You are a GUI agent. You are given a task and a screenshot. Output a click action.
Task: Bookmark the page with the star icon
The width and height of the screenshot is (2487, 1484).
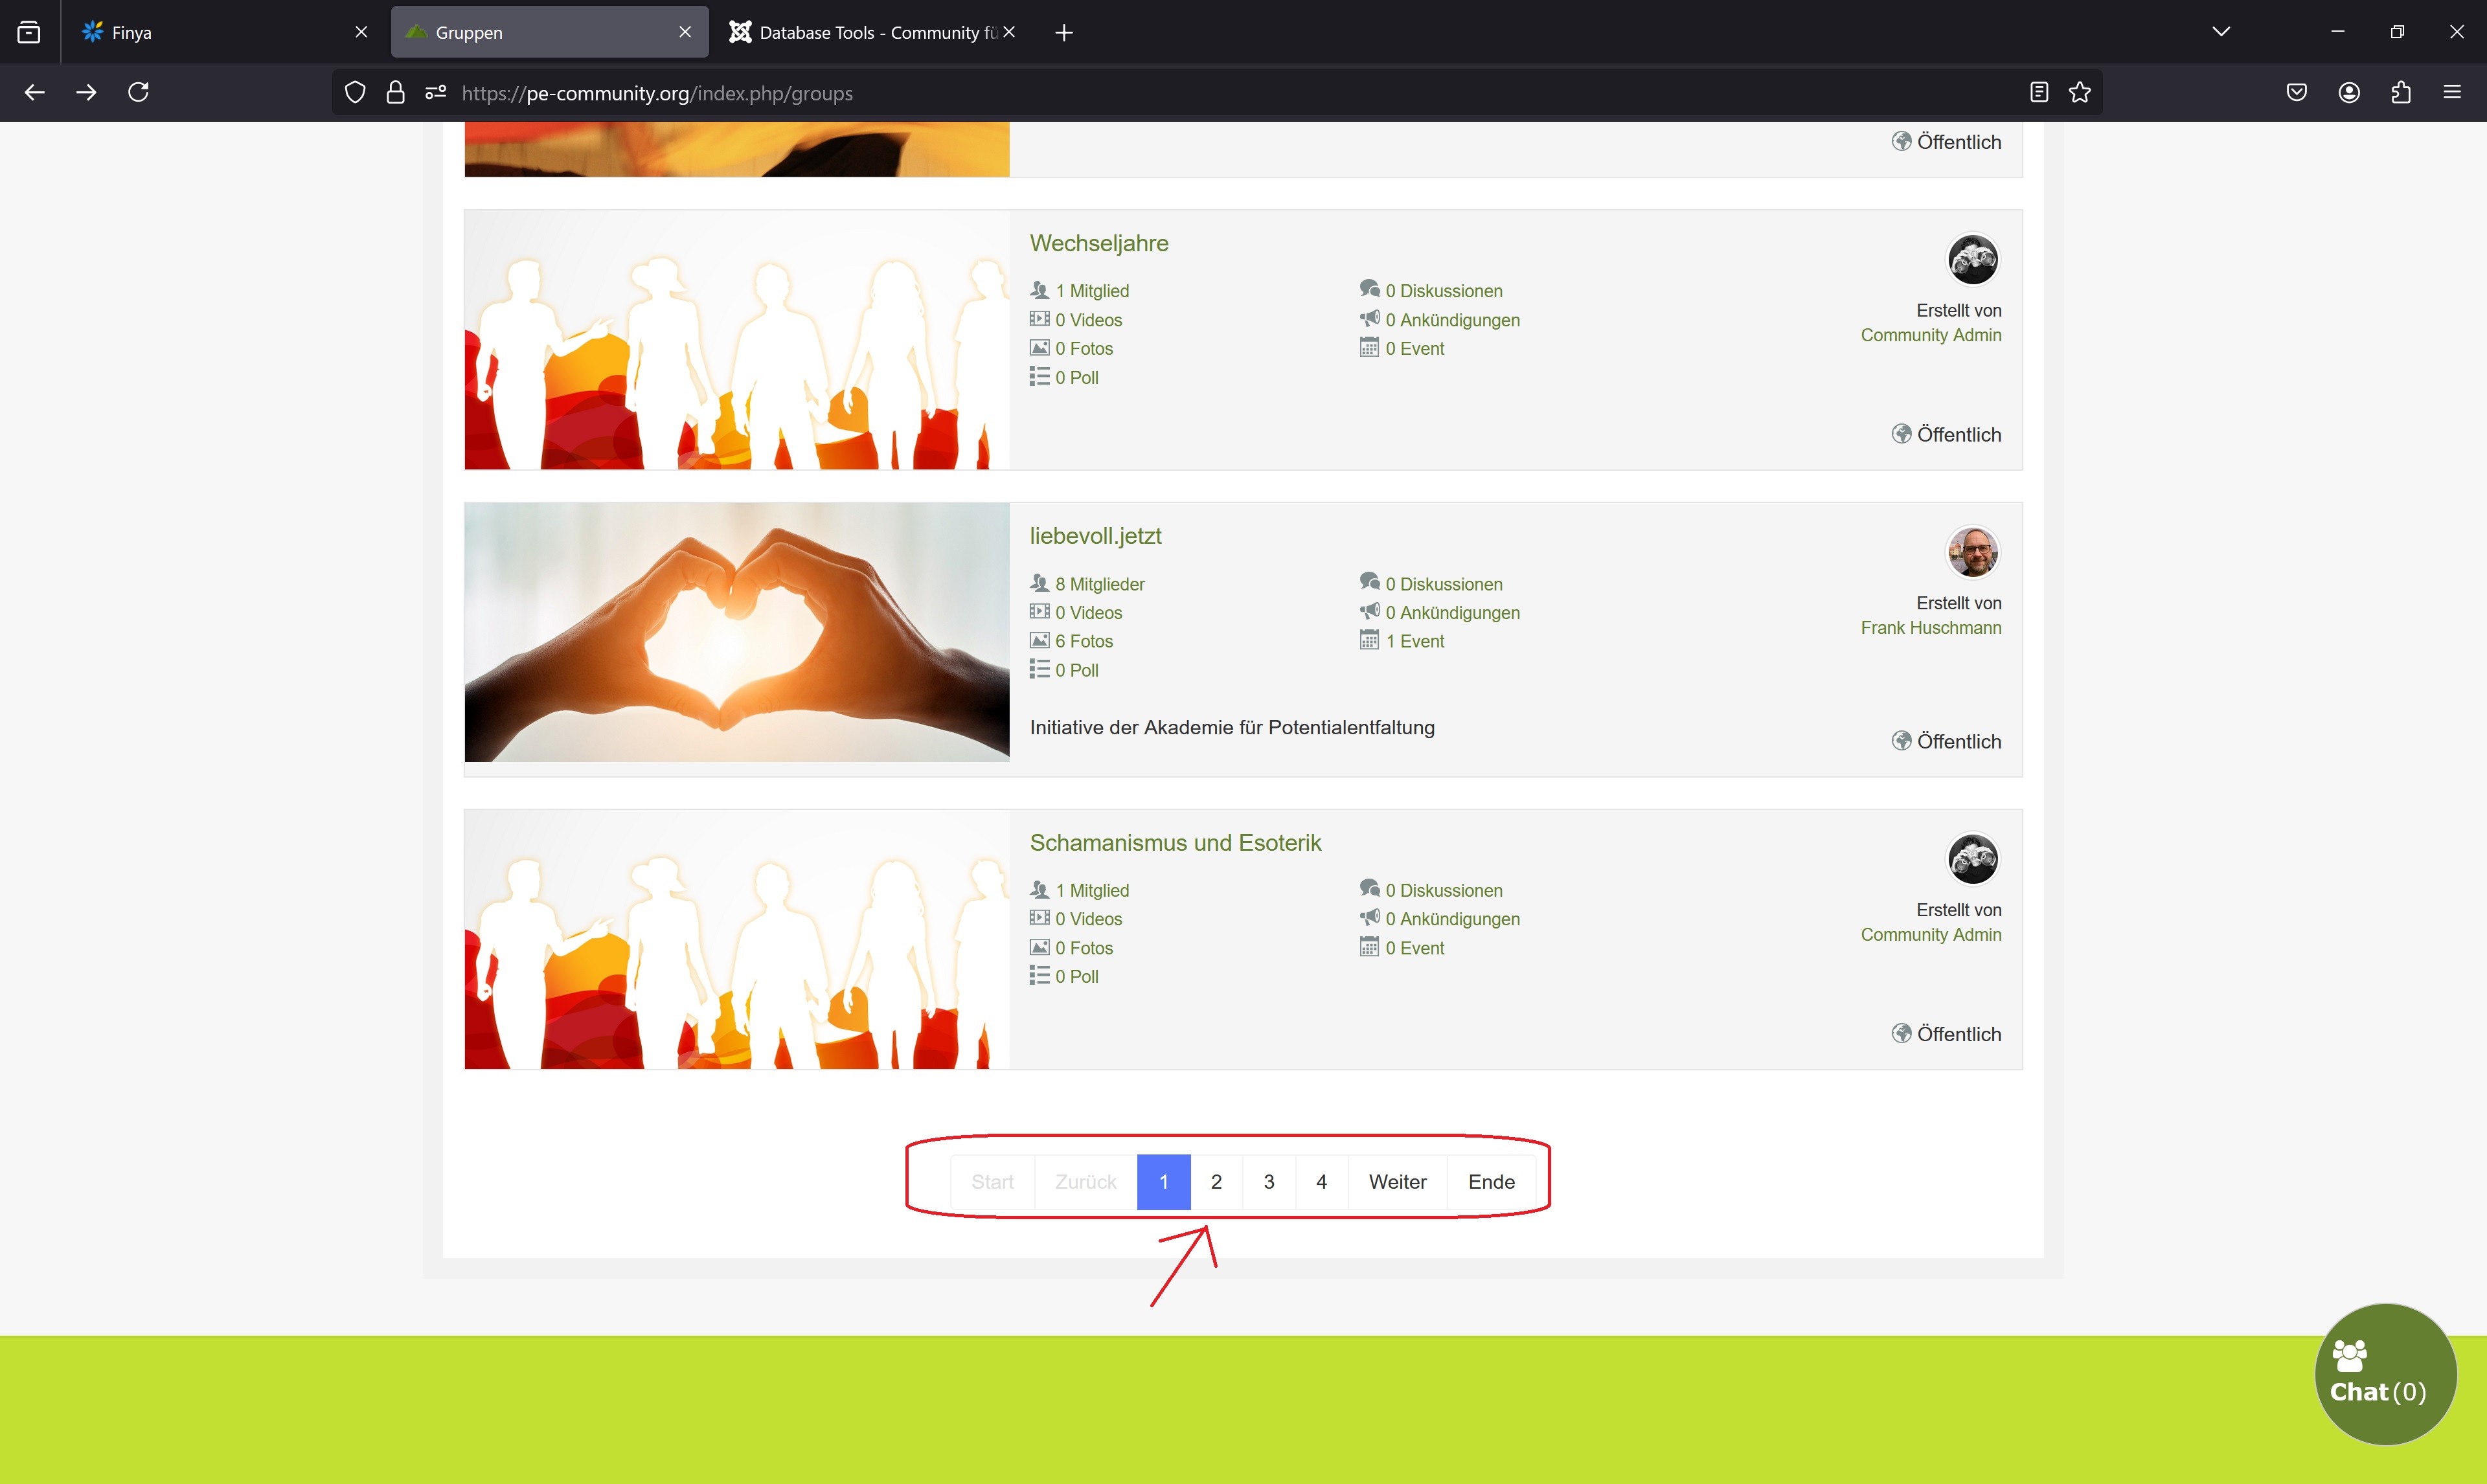[x=2080, y=93]
